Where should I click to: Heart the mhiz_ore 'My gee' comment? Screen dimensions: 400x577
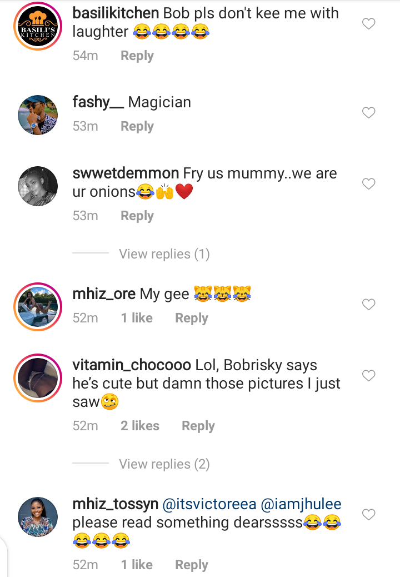point(369,305)
